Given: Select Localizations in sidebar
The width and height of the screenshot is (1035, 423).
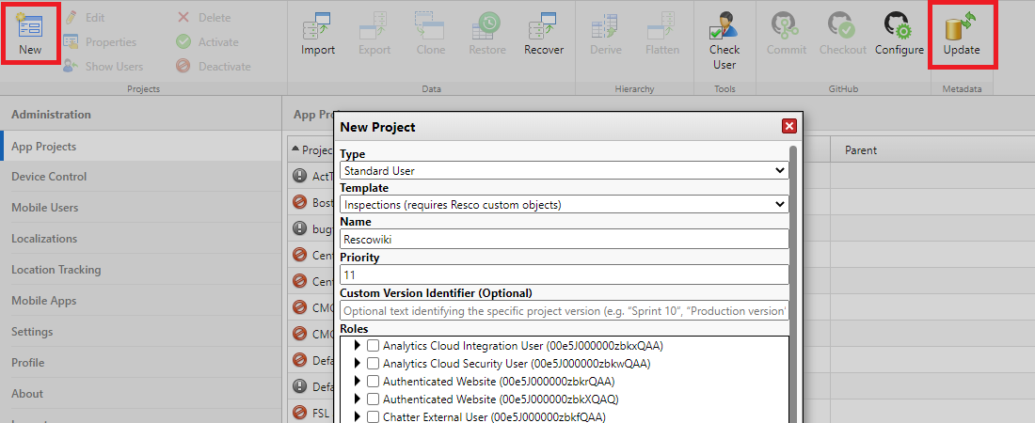Looking at the screenshot, I should [141, 238].
